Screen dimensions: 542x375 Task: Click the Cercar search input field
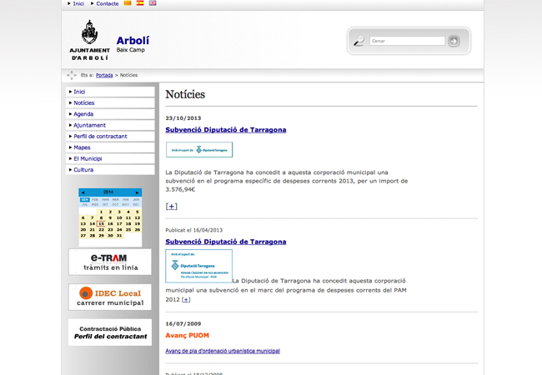pyautogui.click(x=407, y=41)
